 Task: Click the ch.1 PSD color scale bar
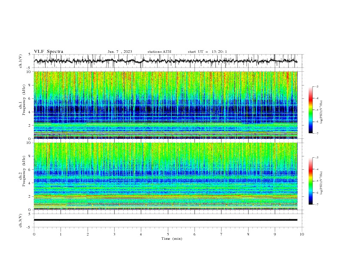click(x=310, y=110)
